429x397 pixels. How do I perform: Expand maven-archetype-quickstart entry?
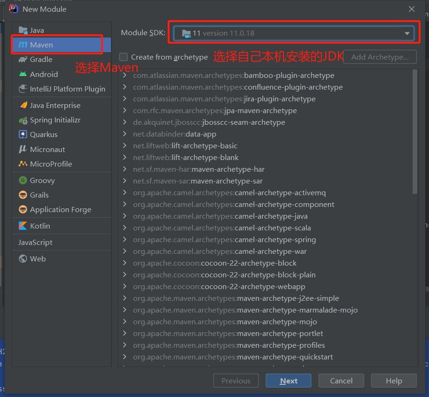pyautogui.click(x=125, y=357)
